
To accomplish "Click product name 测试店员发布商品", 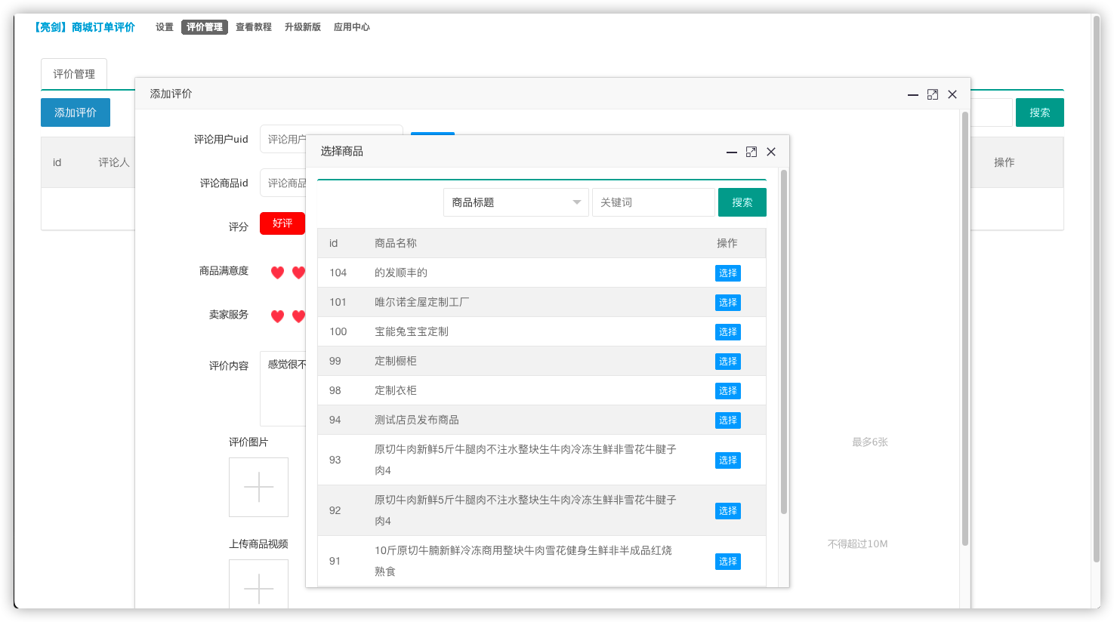I will [417, 420].
